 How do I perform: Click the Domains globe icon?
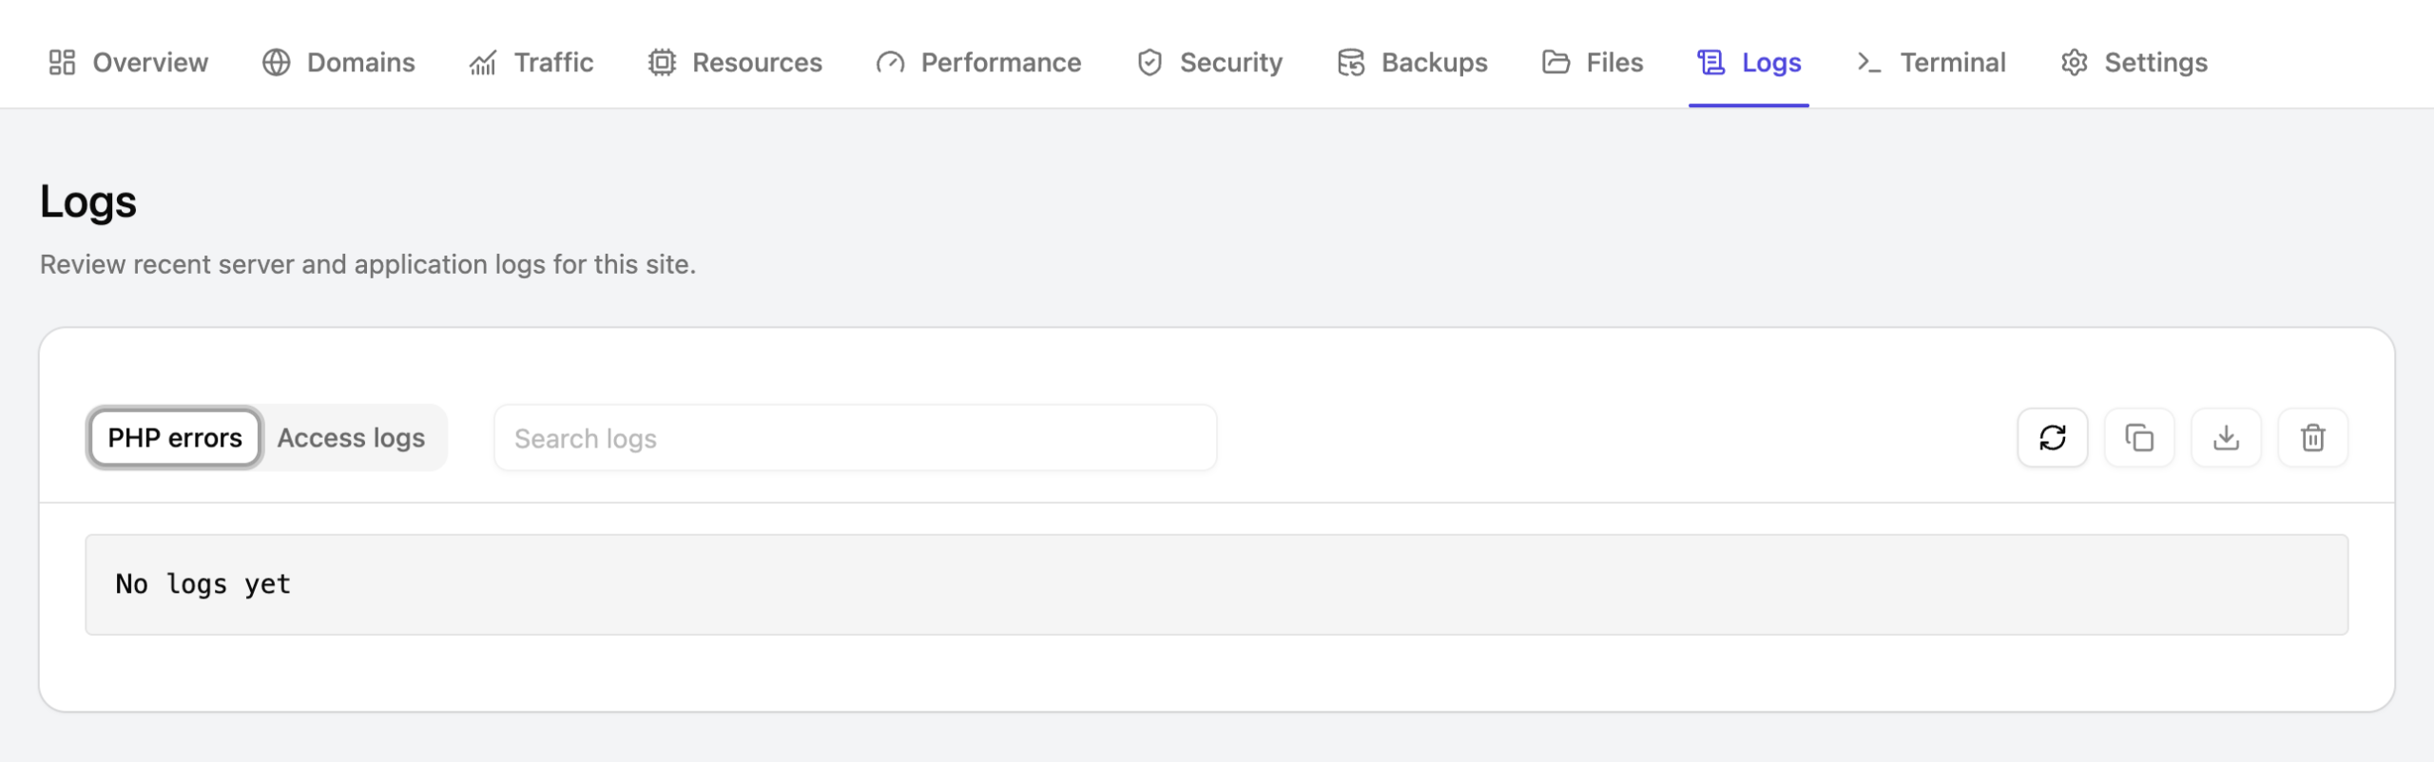click(276, 63)
